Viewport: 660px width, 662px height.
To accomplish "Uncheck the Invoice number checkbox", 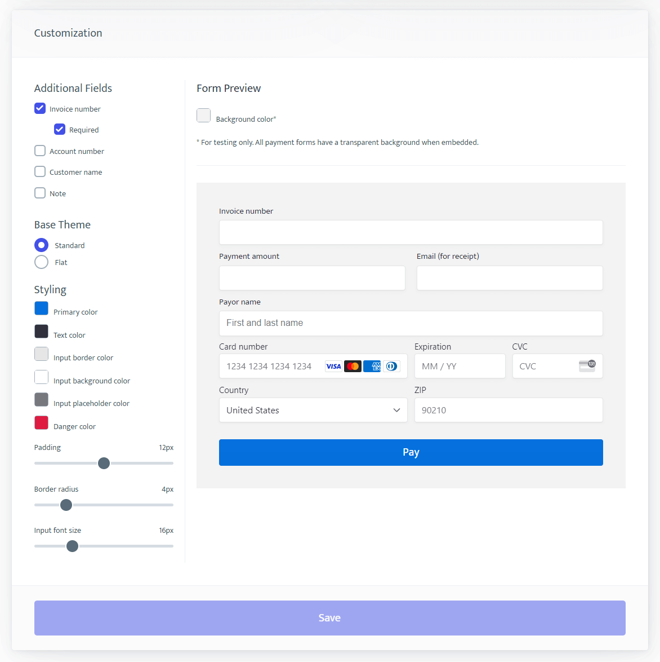I will pyautogui.click(x=40, y=108).
